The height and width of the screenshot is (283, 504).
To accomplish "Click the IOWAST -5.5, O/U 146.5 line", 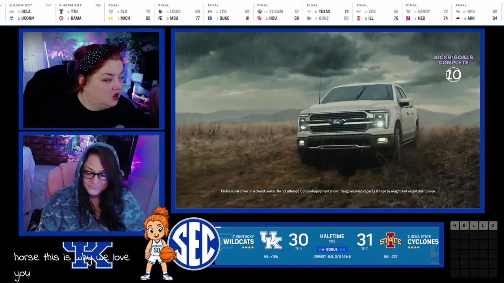I will coord(332,257).
